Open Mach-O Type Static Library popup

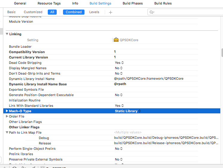(x=128, y=111)
